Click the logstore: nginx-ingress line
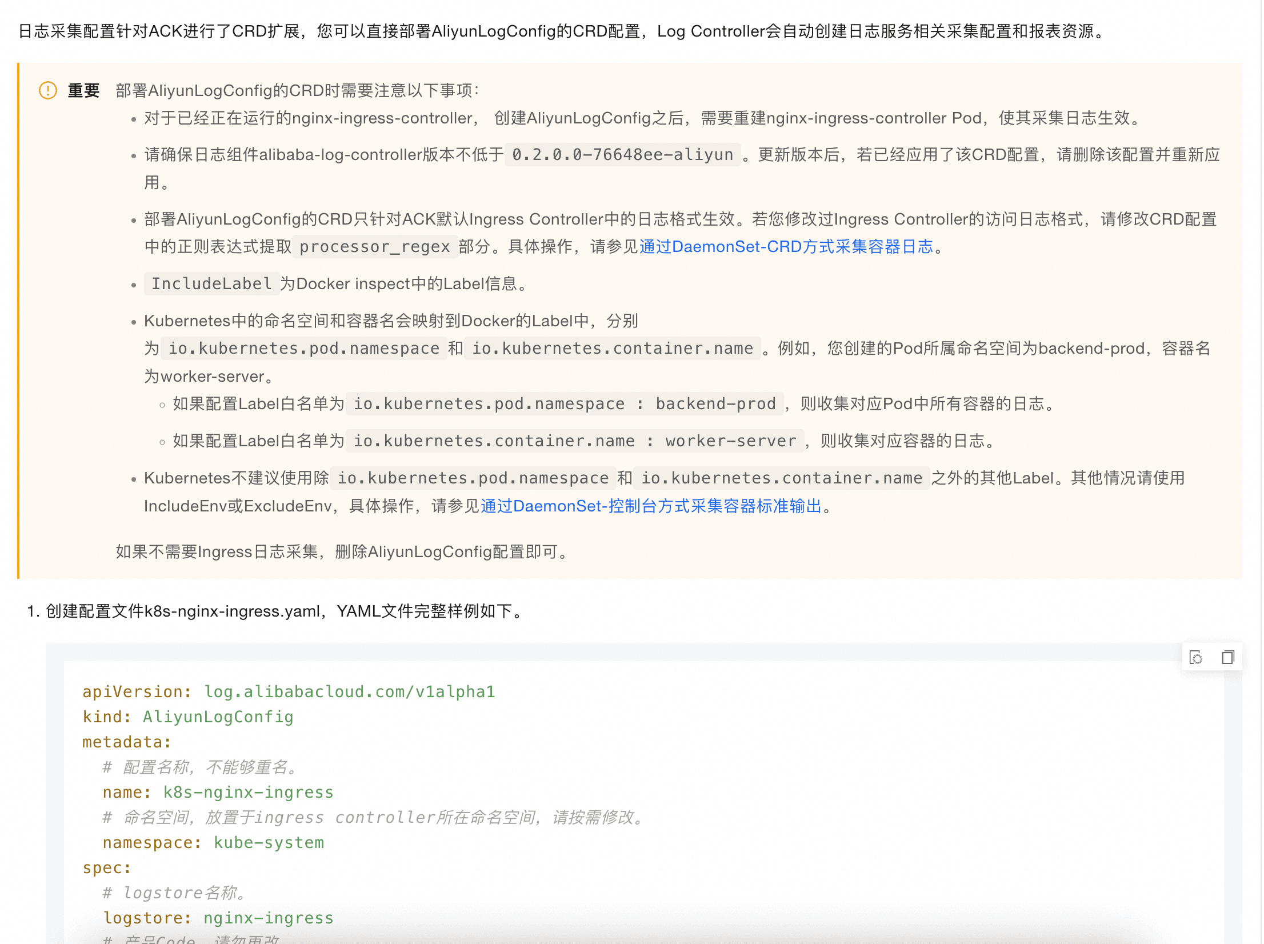The image size is (1264, 944). 218,918
